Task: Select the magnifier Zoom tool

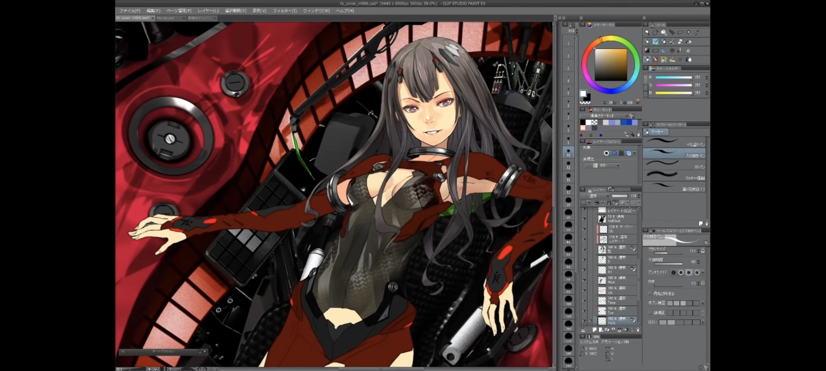Action: tap(647, 32)
